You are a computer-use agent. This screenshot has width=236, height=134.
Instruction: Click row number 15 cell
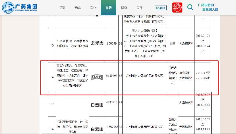(x=52, y=45)
